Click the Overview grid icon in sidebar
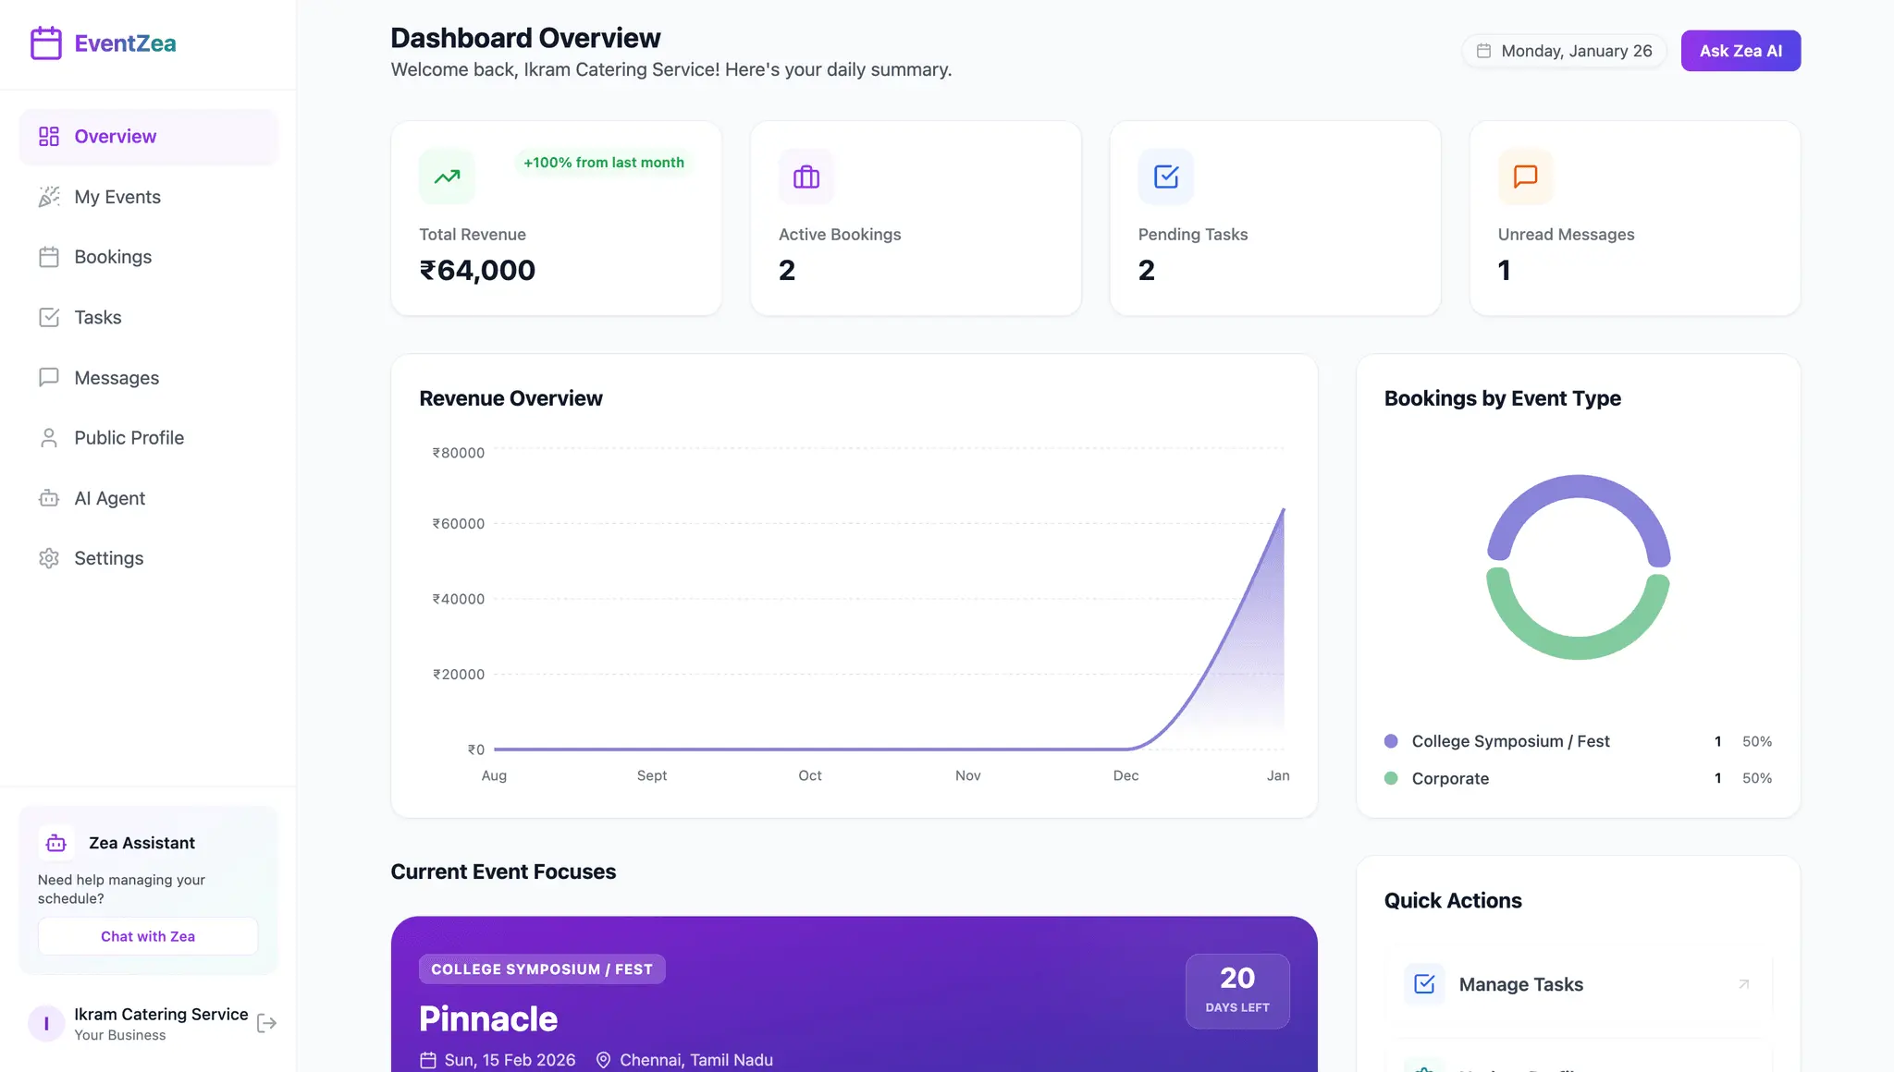 tap(49, 137)
